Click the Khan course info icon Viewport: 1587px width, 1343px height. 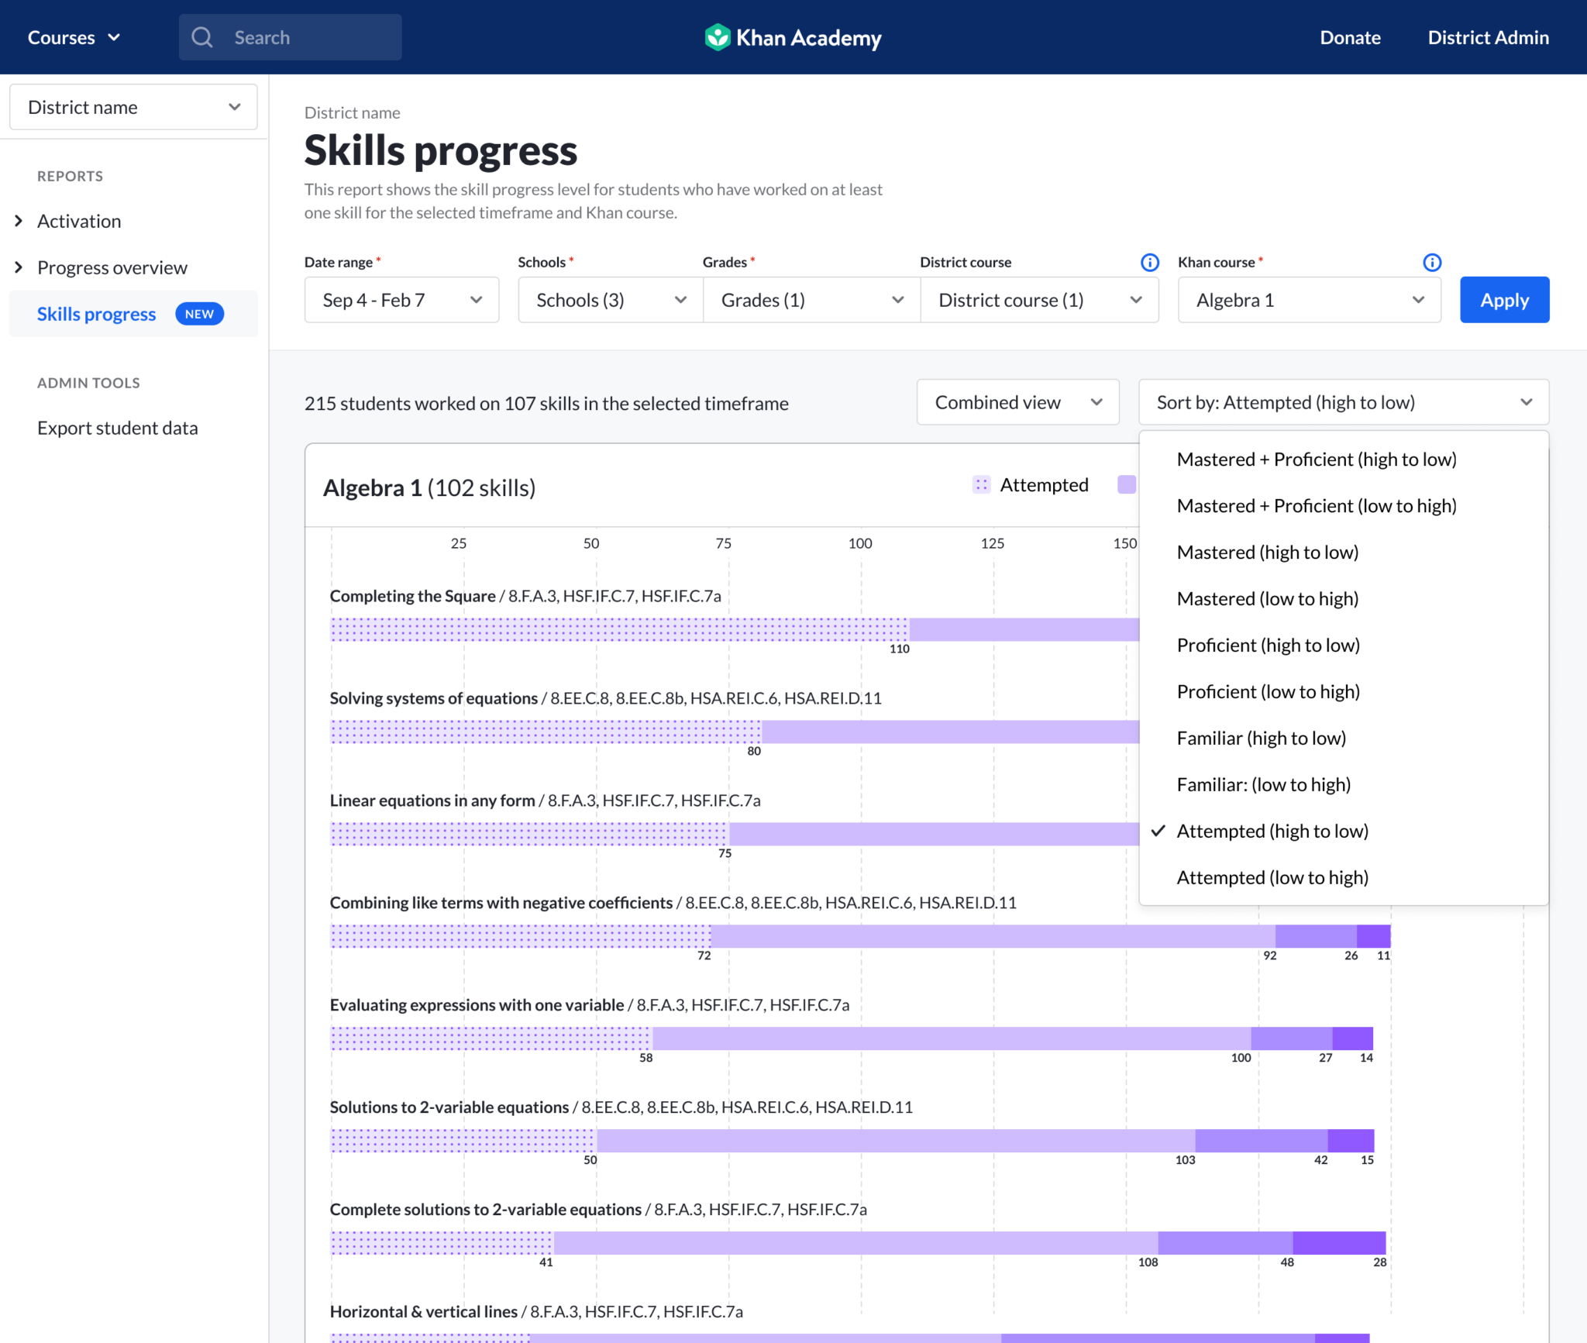tap(1432, 262)
